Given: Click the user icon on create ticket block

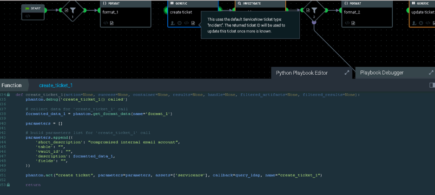Looking at the screenshot, I should click(173, 23).
